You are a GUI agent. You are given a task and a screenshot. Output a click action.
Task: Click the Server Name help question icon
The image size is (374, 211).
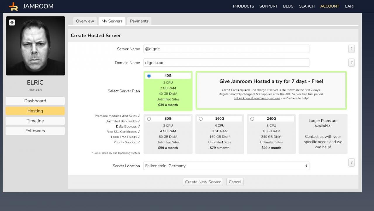tap(352, 49)
